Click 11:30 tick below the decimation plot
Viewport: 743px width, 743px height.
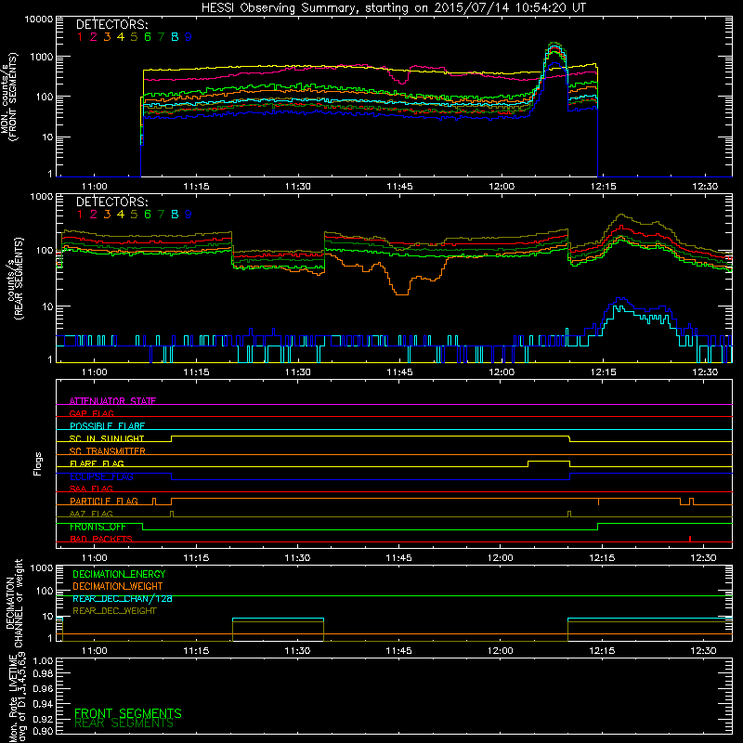297,651
